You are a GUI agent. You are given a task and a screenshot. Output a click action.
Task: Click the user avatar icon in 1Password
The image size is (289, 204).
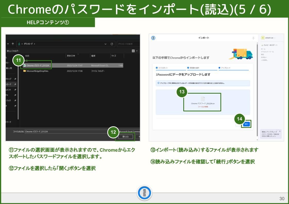point(263,38)
